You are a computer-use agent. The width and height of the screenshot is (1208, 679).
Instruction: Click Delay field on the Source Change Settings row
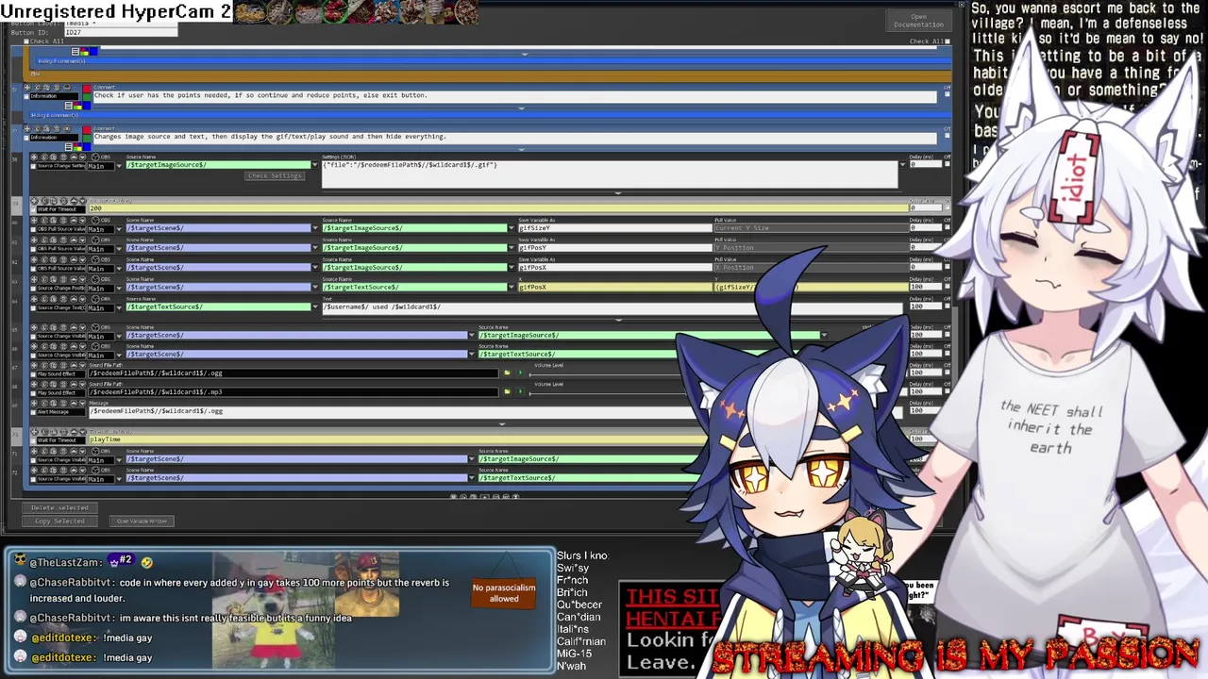tap(924, 165)
